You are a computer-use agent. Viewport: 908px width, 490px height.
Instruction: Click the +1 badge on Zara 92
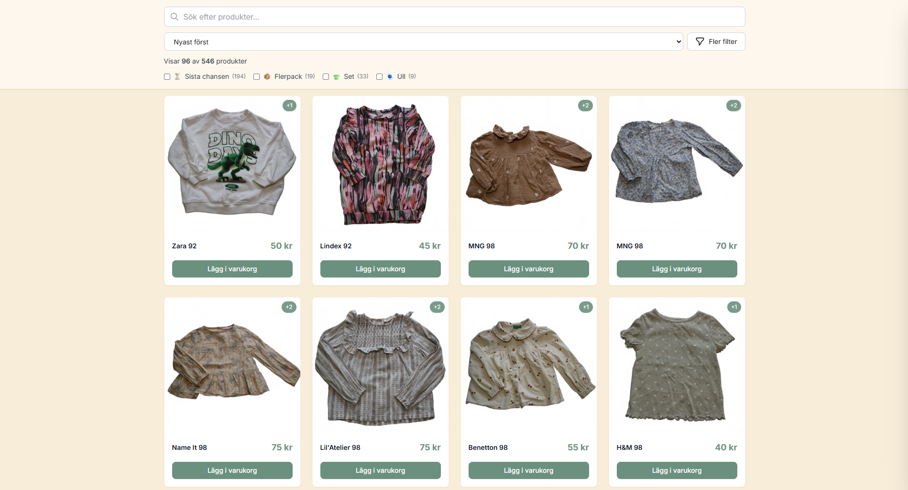tap(289, 106)
